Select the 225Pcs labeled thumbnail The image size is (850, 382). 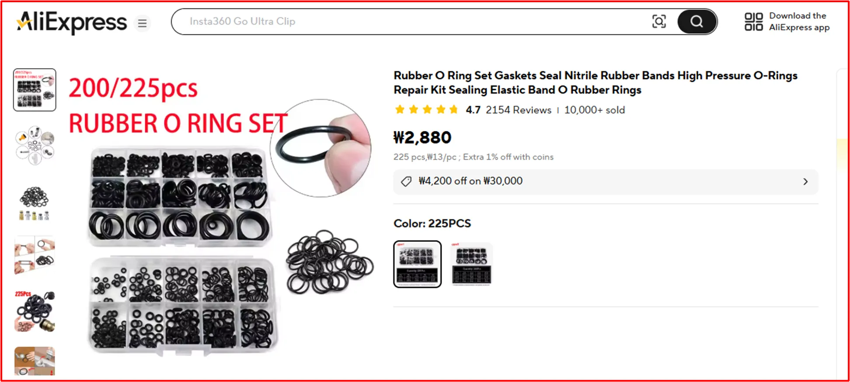tap(35, 311)
